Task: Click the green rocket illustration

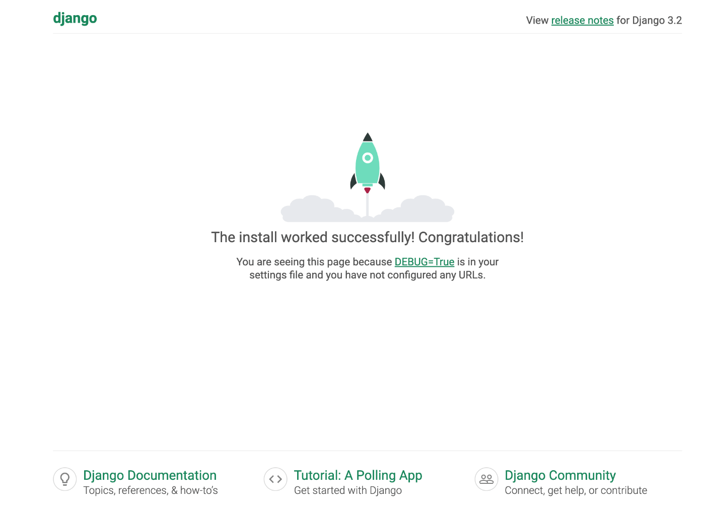Action: click(368, 163)
